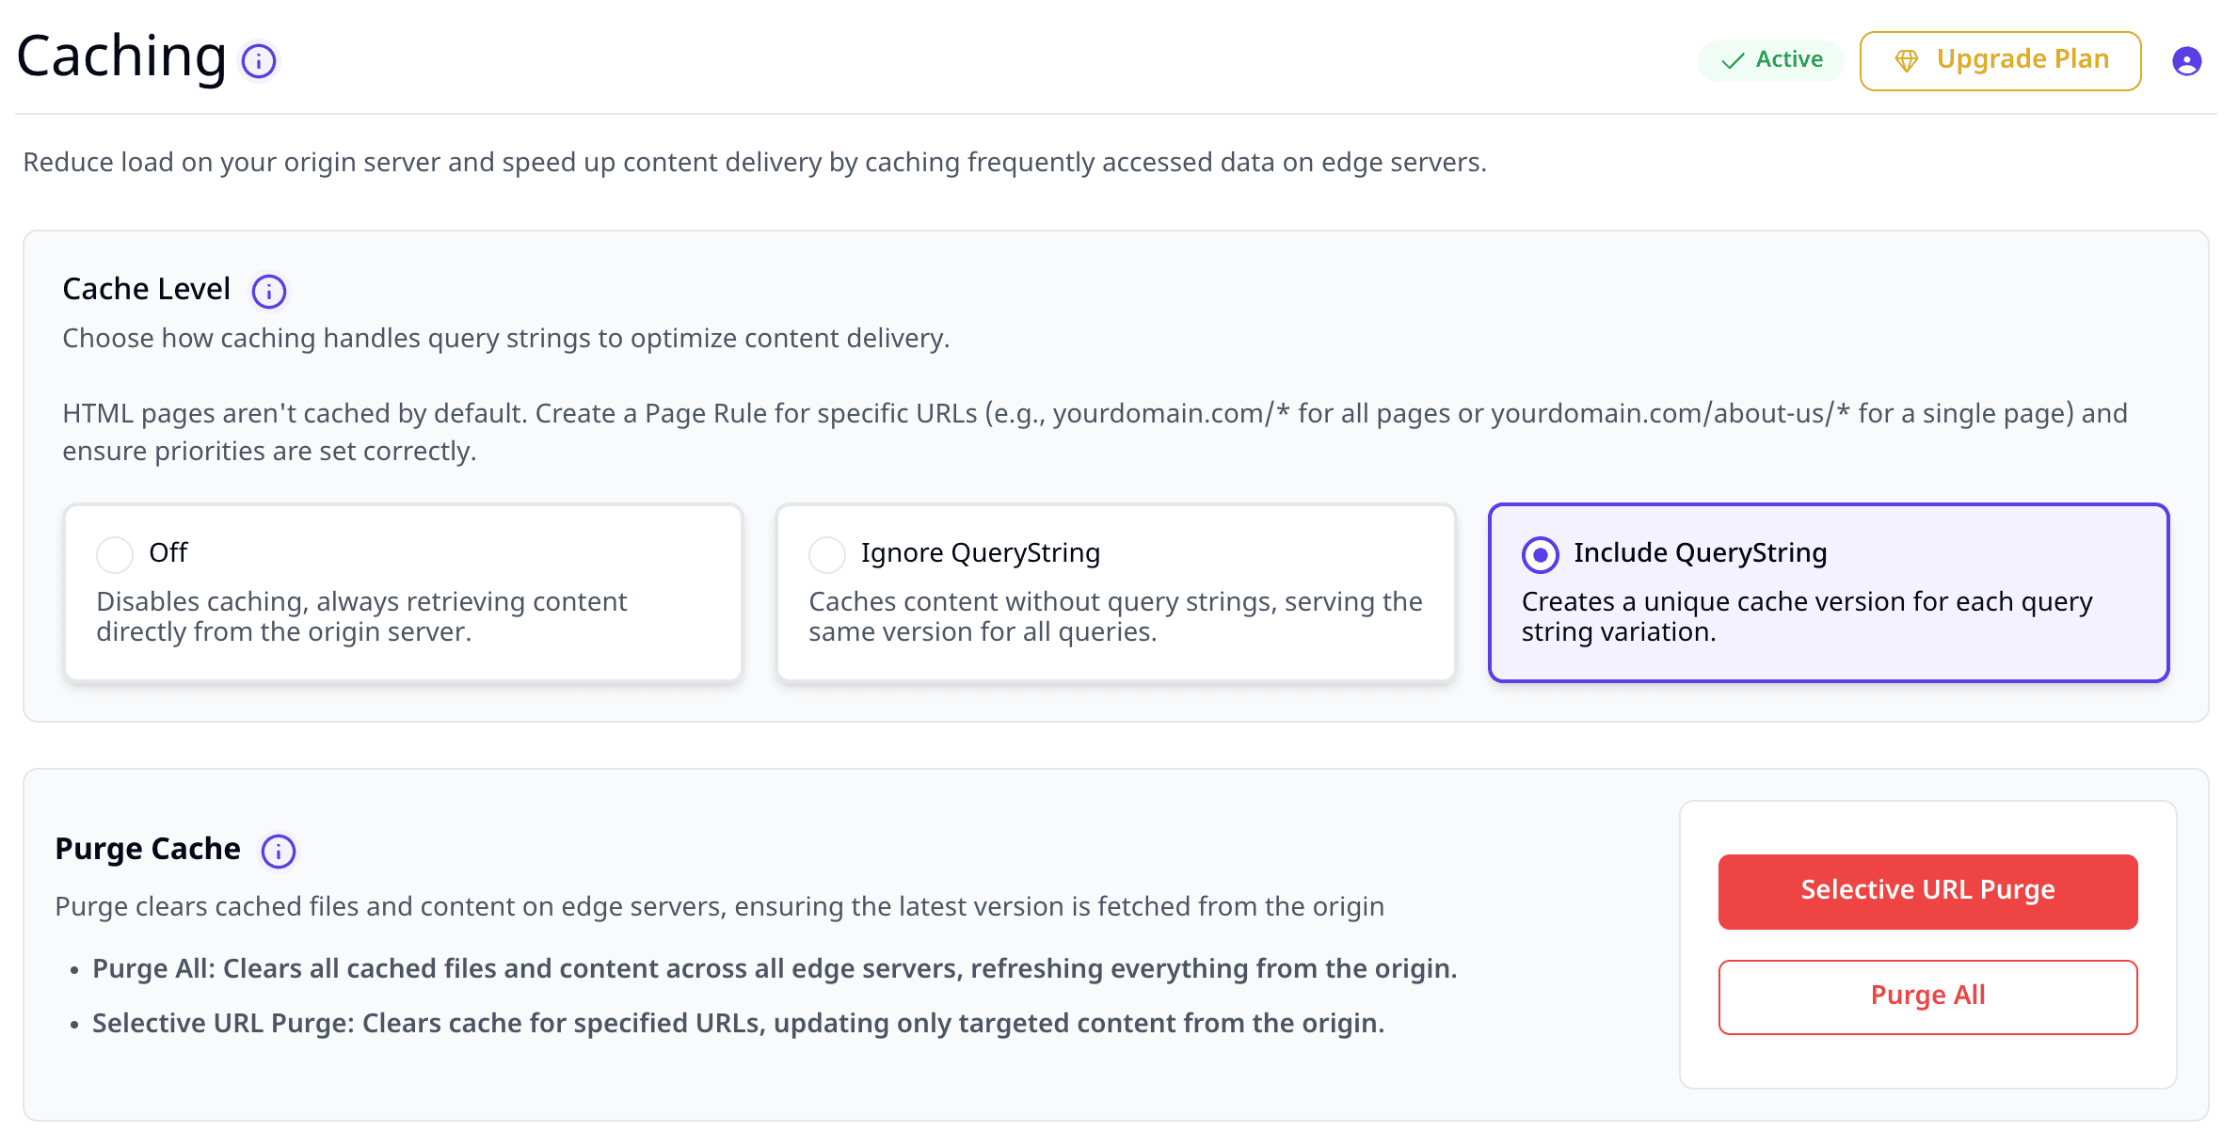Select the Include QueryString radio button
The width and height of the screenshot is (2238, 1148).
(1540, 554)
